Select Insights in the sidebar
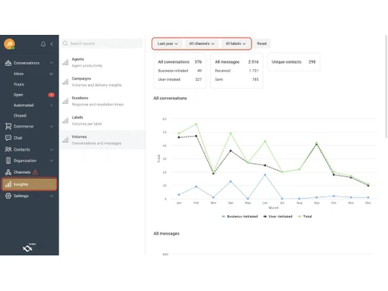The width and height of the screenshot is (388, 291). [29, 184]
